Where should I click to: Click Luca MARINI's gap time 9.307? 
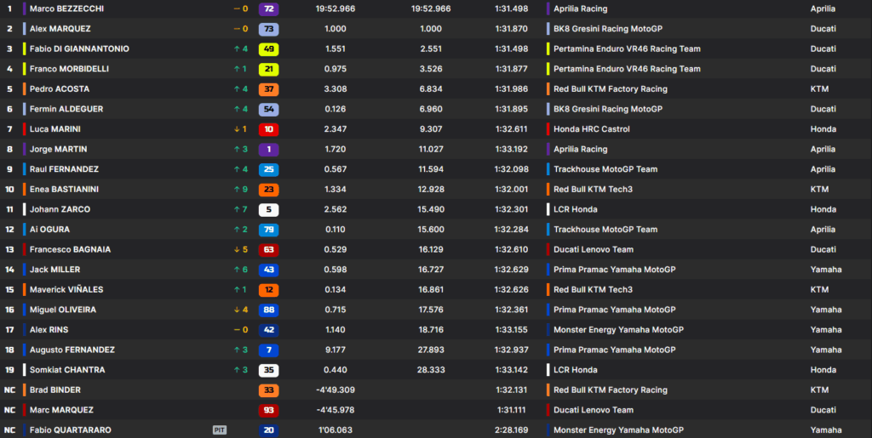431,129
